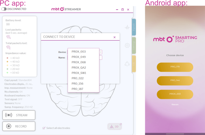Choose PROX_003 in the Android app
The width and height of the screenshot is (205, 135).
point(175,94)
